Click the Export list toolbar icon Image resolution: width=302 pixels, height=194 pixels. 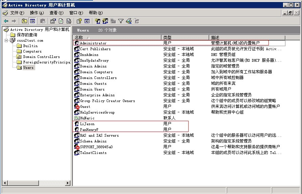coord(69,21)
